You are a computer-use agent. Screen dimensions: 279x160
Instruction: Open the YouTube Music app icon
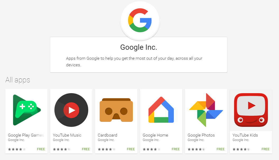(71, 110)
